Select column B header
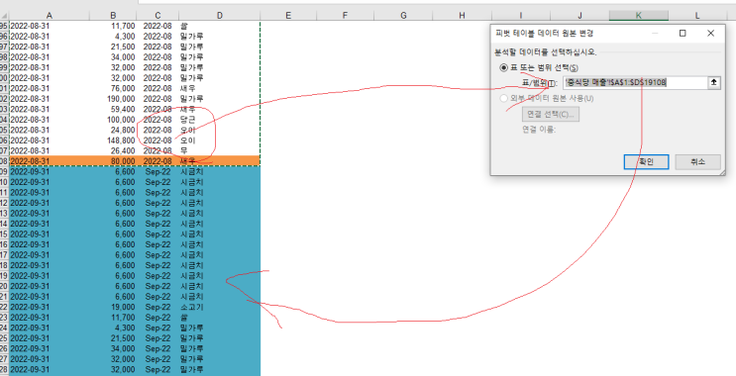This screenshot has width=736, height=376. tap(113, 16)
